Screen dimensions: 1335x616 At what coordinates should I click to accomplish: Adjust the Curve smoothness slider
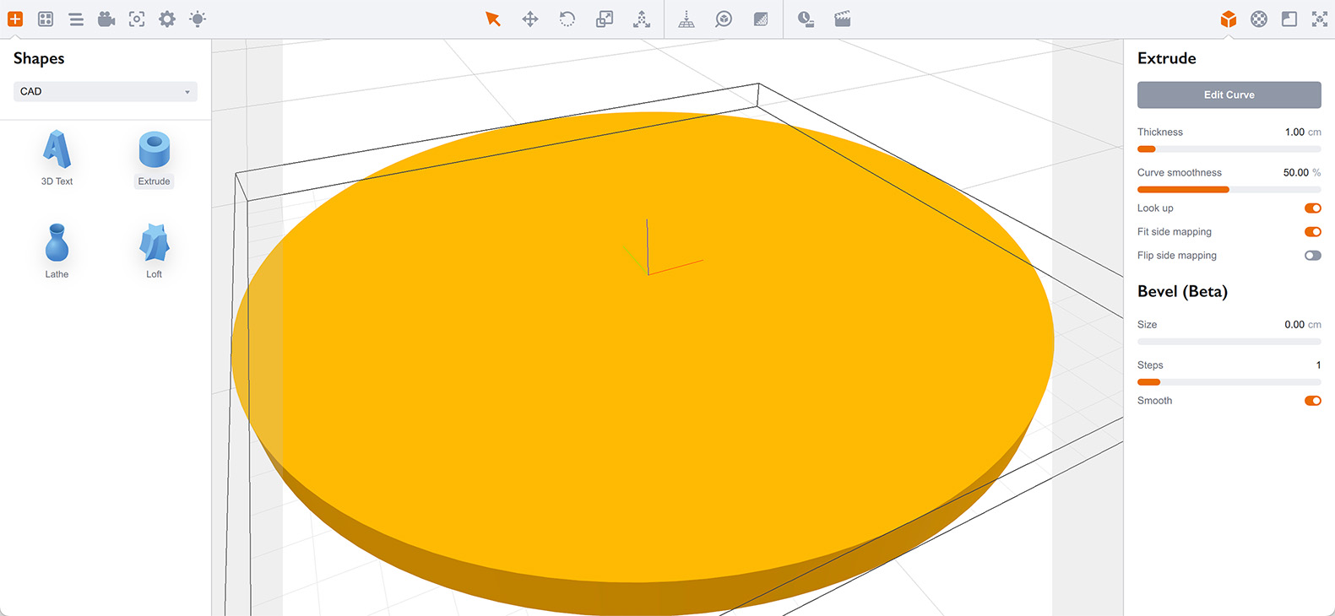click(1229, 190)
